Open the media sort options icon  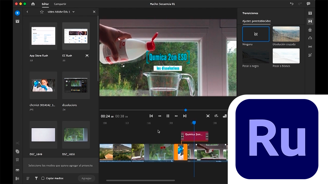point(28,178)
